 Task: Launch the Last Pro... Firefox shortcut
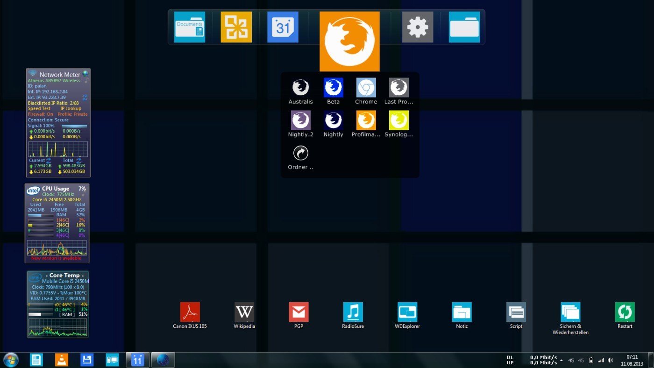(399, 92)
